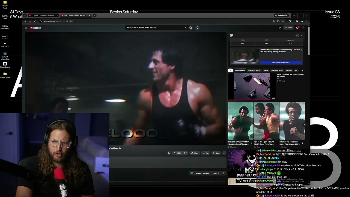Select the Rocky chip
The image size is (350, 197).
pyautogui.click(x=266, y=70)
